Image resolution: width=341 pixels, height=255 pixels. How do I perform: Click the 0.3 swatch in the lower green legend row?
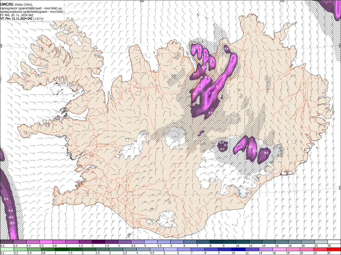(20, 249)
